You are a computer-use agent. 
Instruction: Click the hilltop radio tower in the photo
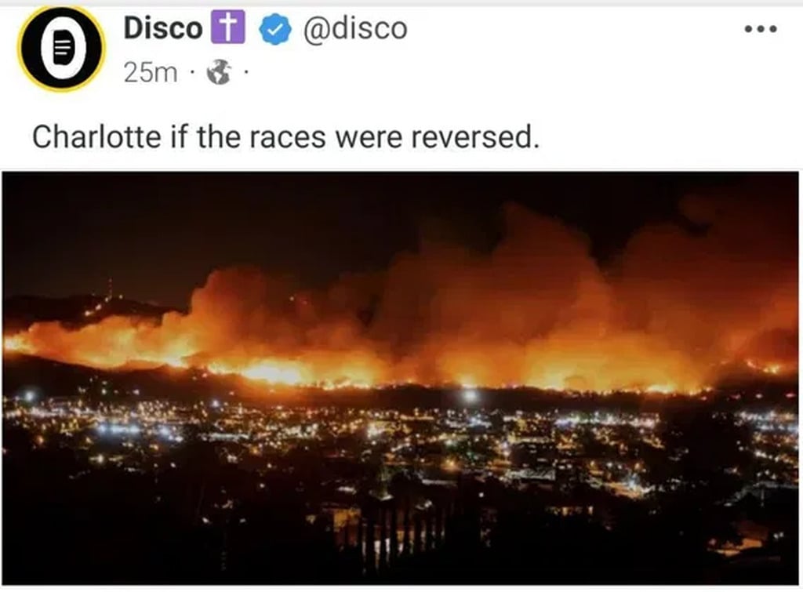[x=110, y=290]
